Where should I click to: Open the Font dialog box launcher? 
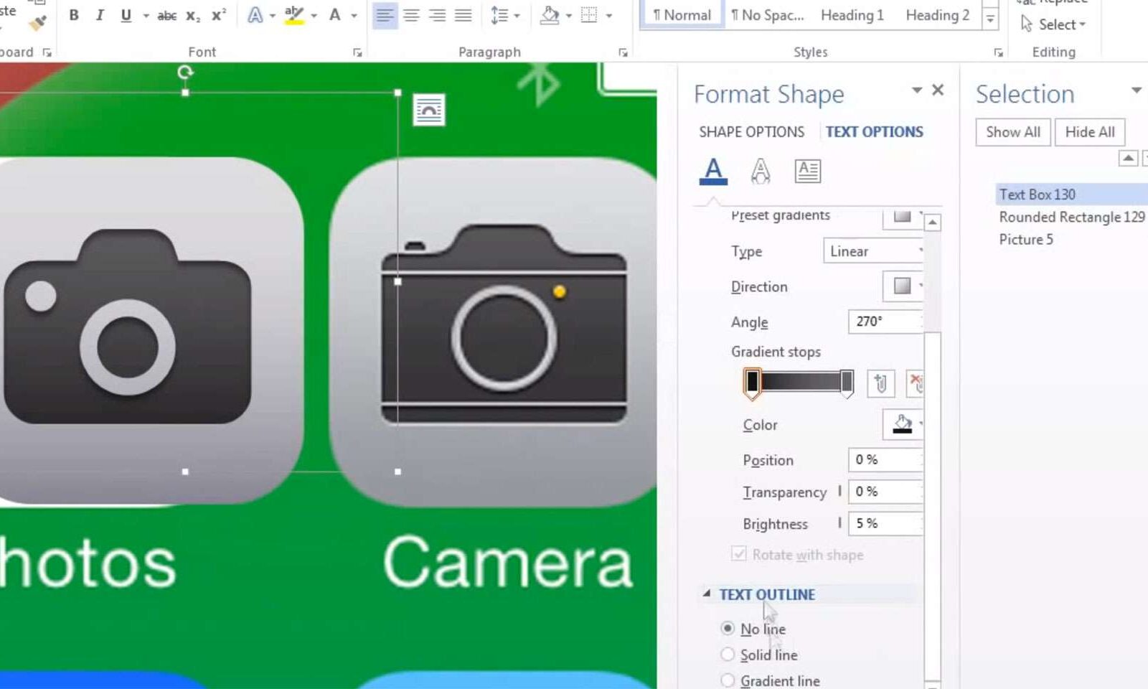[x=357, y=52]
